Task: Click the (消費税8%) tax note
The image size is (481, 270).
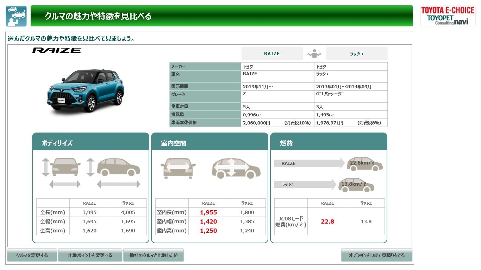Action: click(369, 123)
